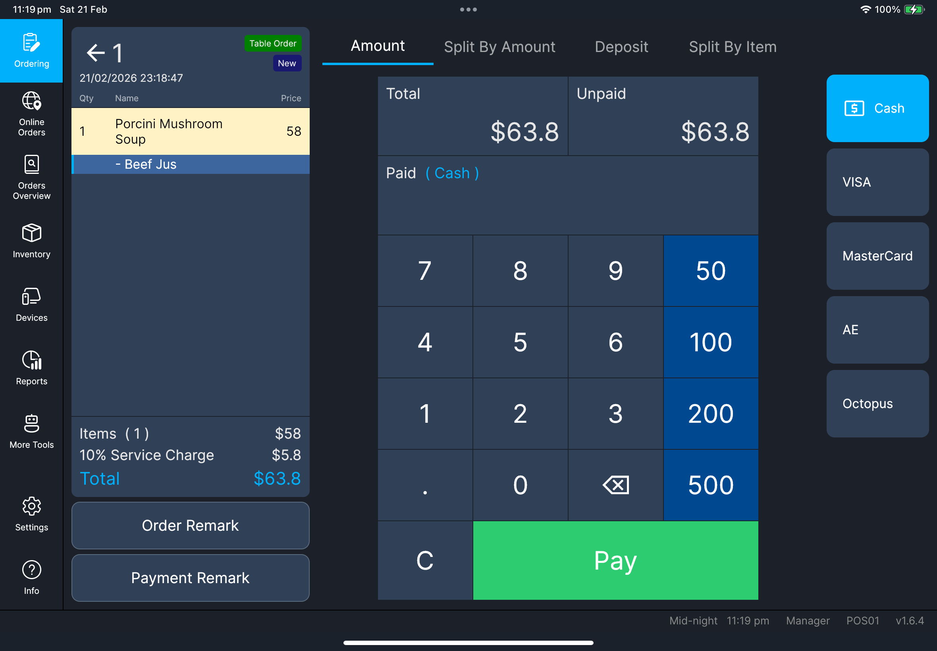The width and height of the screenshot is (937, 651).
Task: Add an Order Remark
Action: coord(190,526)
